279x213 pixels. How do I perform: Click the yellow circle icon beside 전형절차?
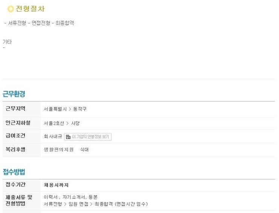pyautogui.click(x=11, y=9)
